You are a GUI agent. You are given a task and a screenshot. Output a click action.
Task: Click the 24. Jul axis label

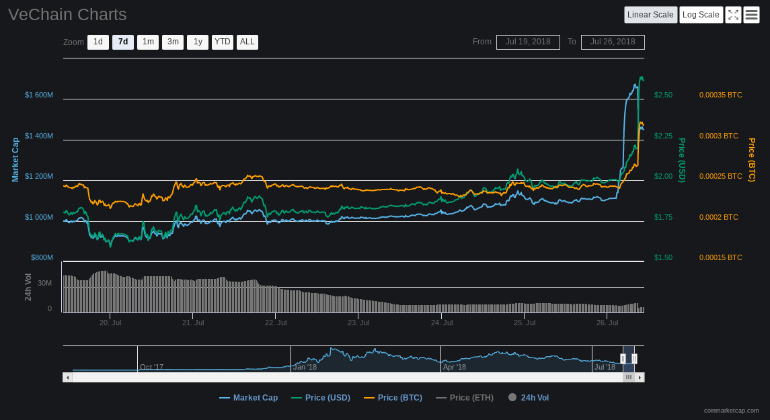(x=442, y=323)
